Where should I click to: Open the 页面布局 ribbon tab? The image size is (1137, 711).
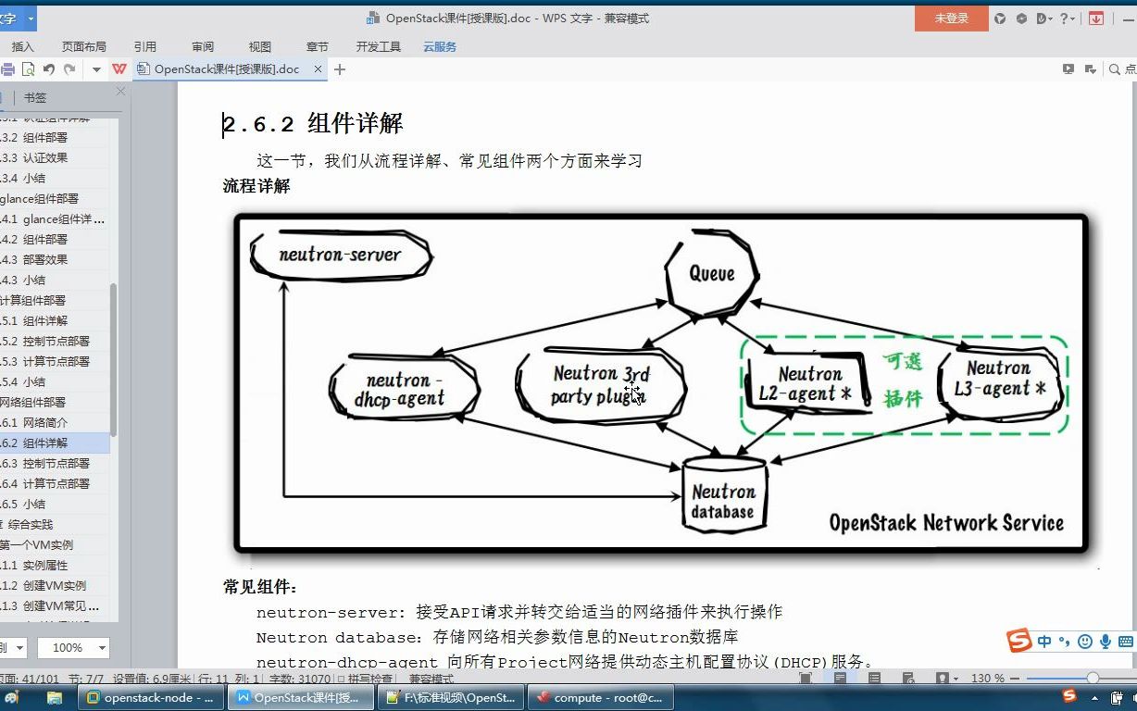click(84, 46)
